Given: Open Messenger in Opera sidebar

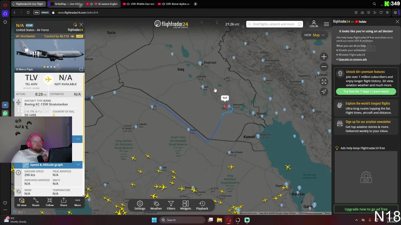Looking at the screenshot, I should pyautogui.click(x=5, y=105).
